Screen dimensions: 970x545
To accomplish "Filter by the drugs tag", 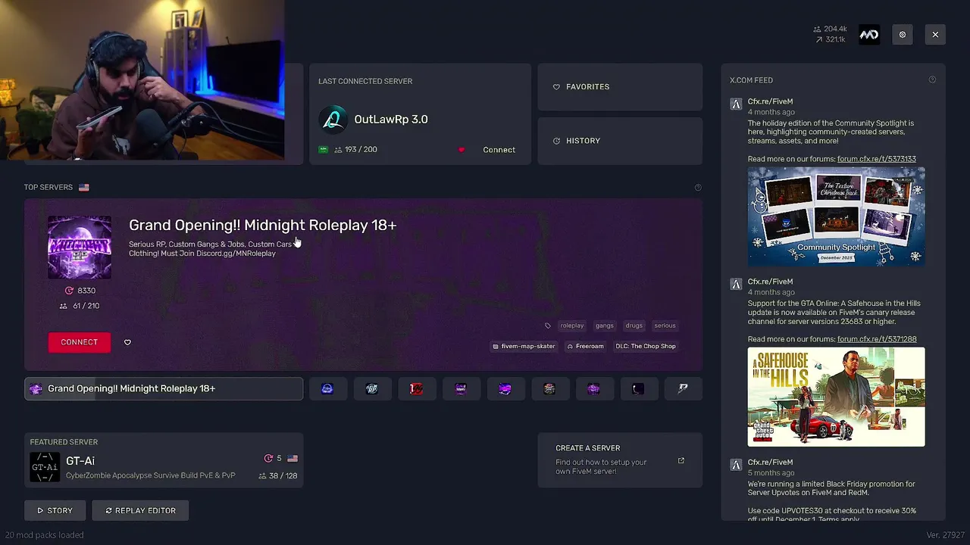I will 634,325.
